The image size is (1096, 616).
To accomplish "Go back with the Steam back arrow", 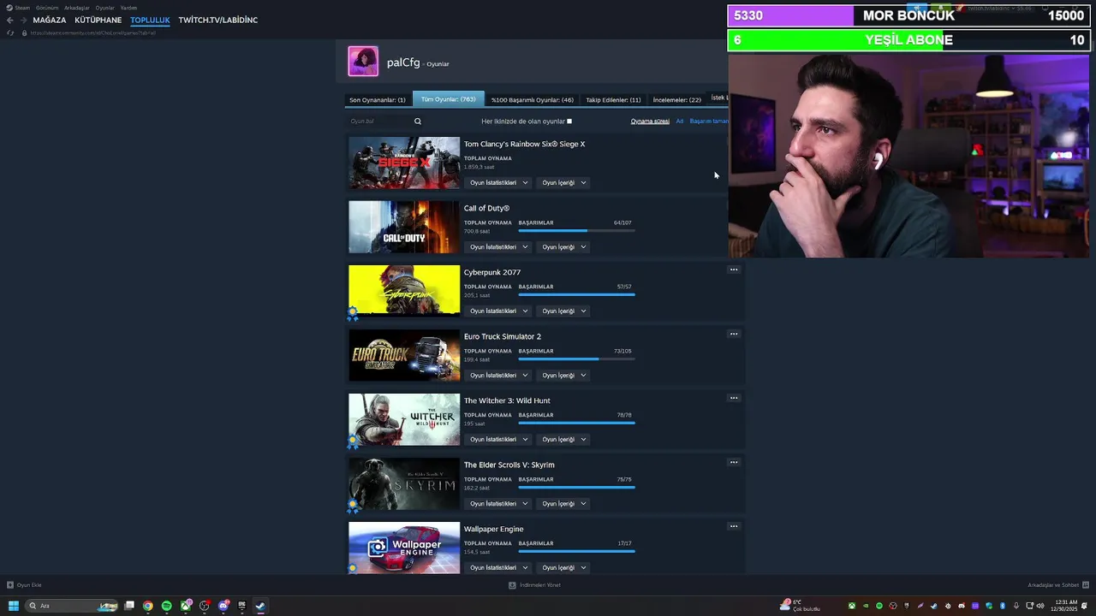I will point(10,20).
